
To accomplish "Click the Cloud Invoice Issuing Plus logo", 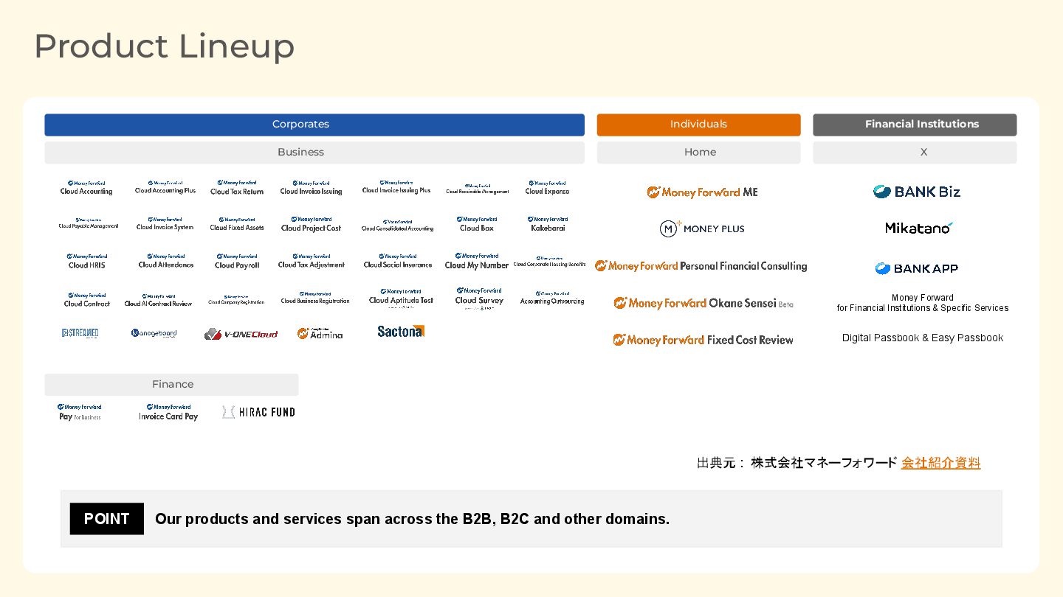I will point(396,187).
